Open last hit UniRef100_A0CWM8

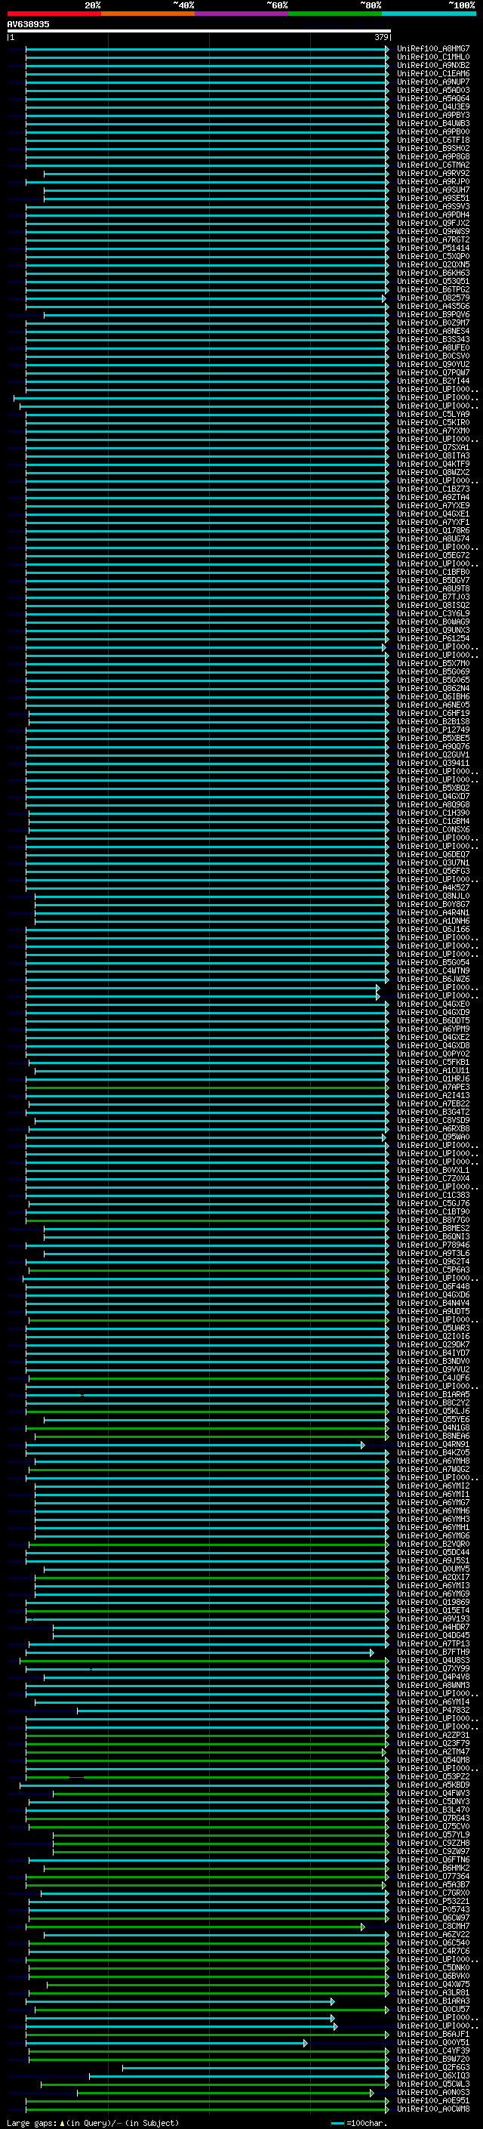click(x=433, y=2109)
